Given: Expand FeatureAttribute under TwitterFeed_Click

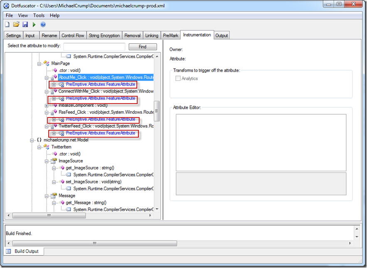Looking at the screenshot, I should pyautogui.click(x=54, y=133).
